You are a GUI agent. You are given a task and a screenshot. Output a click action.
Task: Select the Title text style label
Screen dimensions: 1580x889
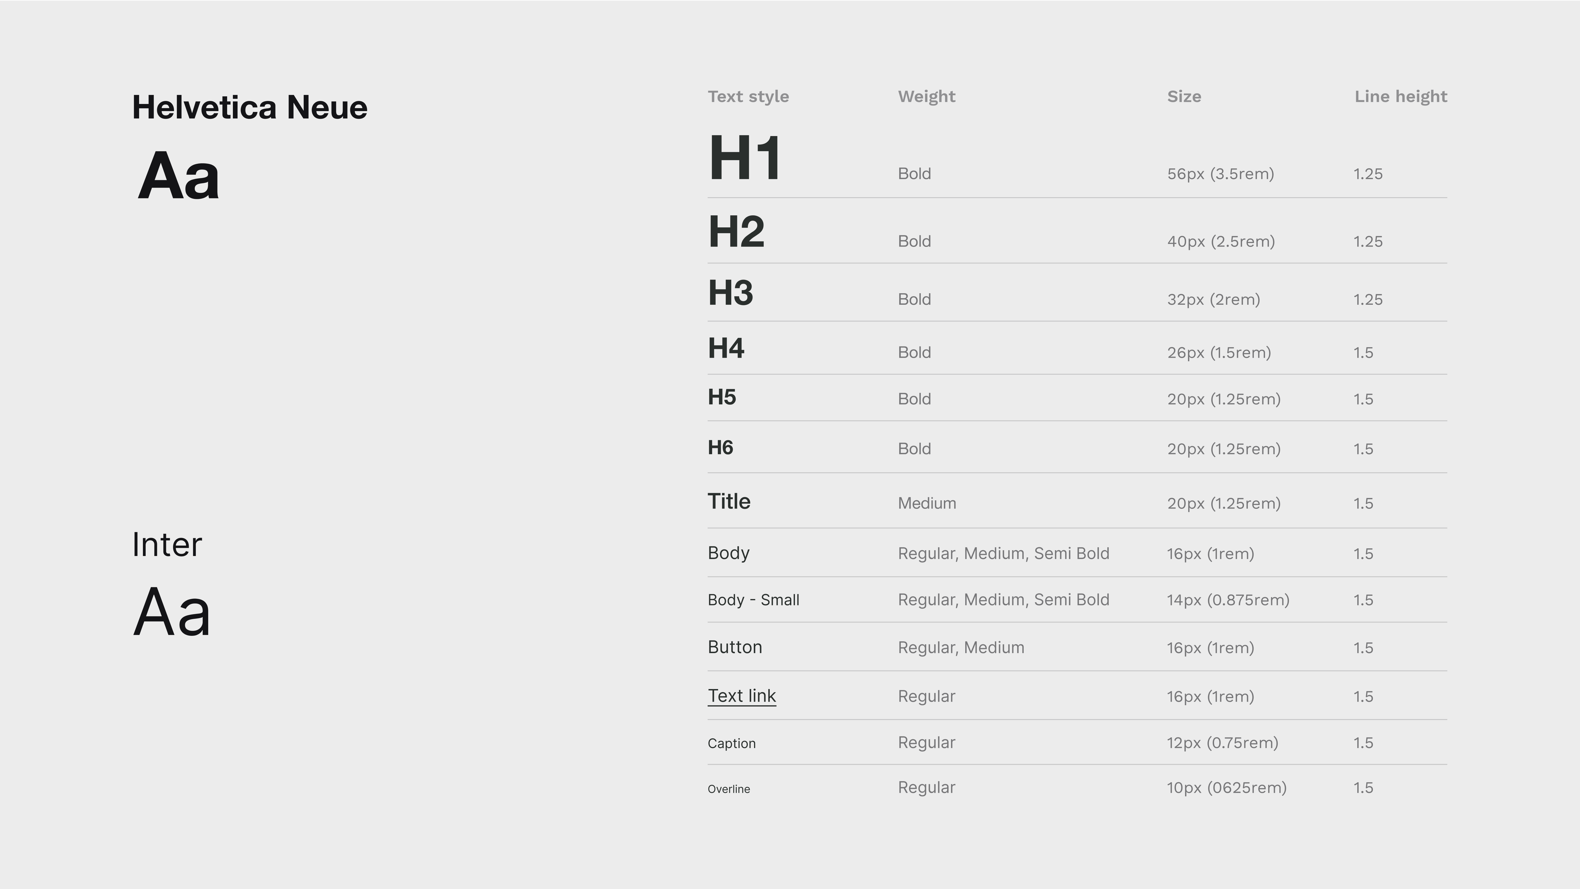point(729,501)
